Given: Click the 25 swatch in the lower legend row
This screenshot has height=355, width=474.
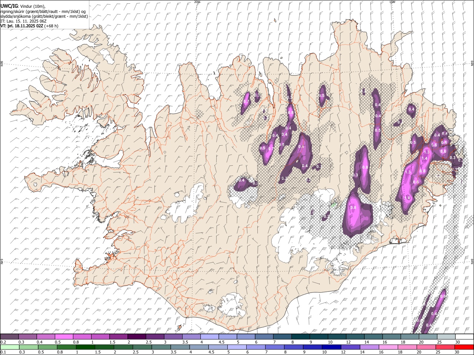Looking at the screenshot, I should [x=445, y=347].
